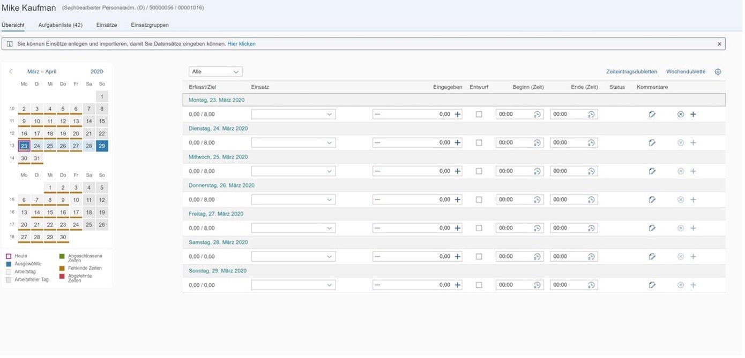Image resolution: width=745 pixels, height=358 pixels.
Task: Open end time picker for Montag
Action: (591, 114)
